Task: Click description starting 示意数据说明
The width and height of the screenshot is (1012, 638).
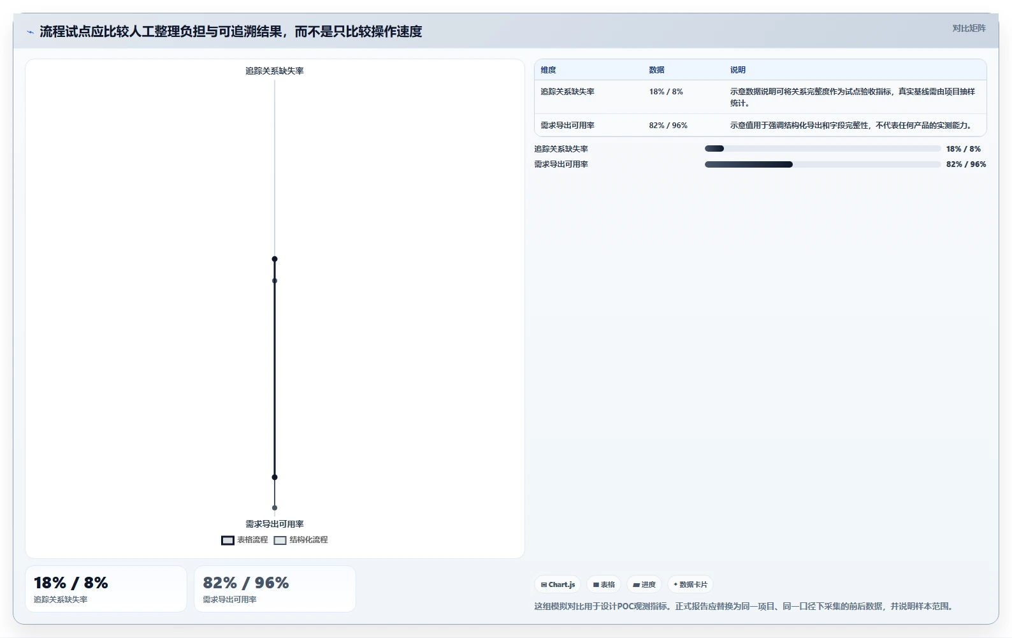Action: [853, 98]
